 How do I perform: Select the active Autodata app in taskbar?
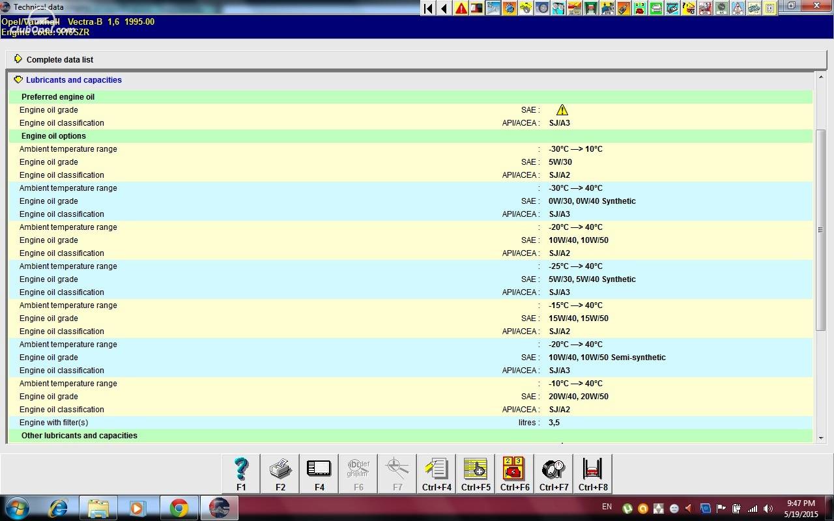[x=220, y=508]
